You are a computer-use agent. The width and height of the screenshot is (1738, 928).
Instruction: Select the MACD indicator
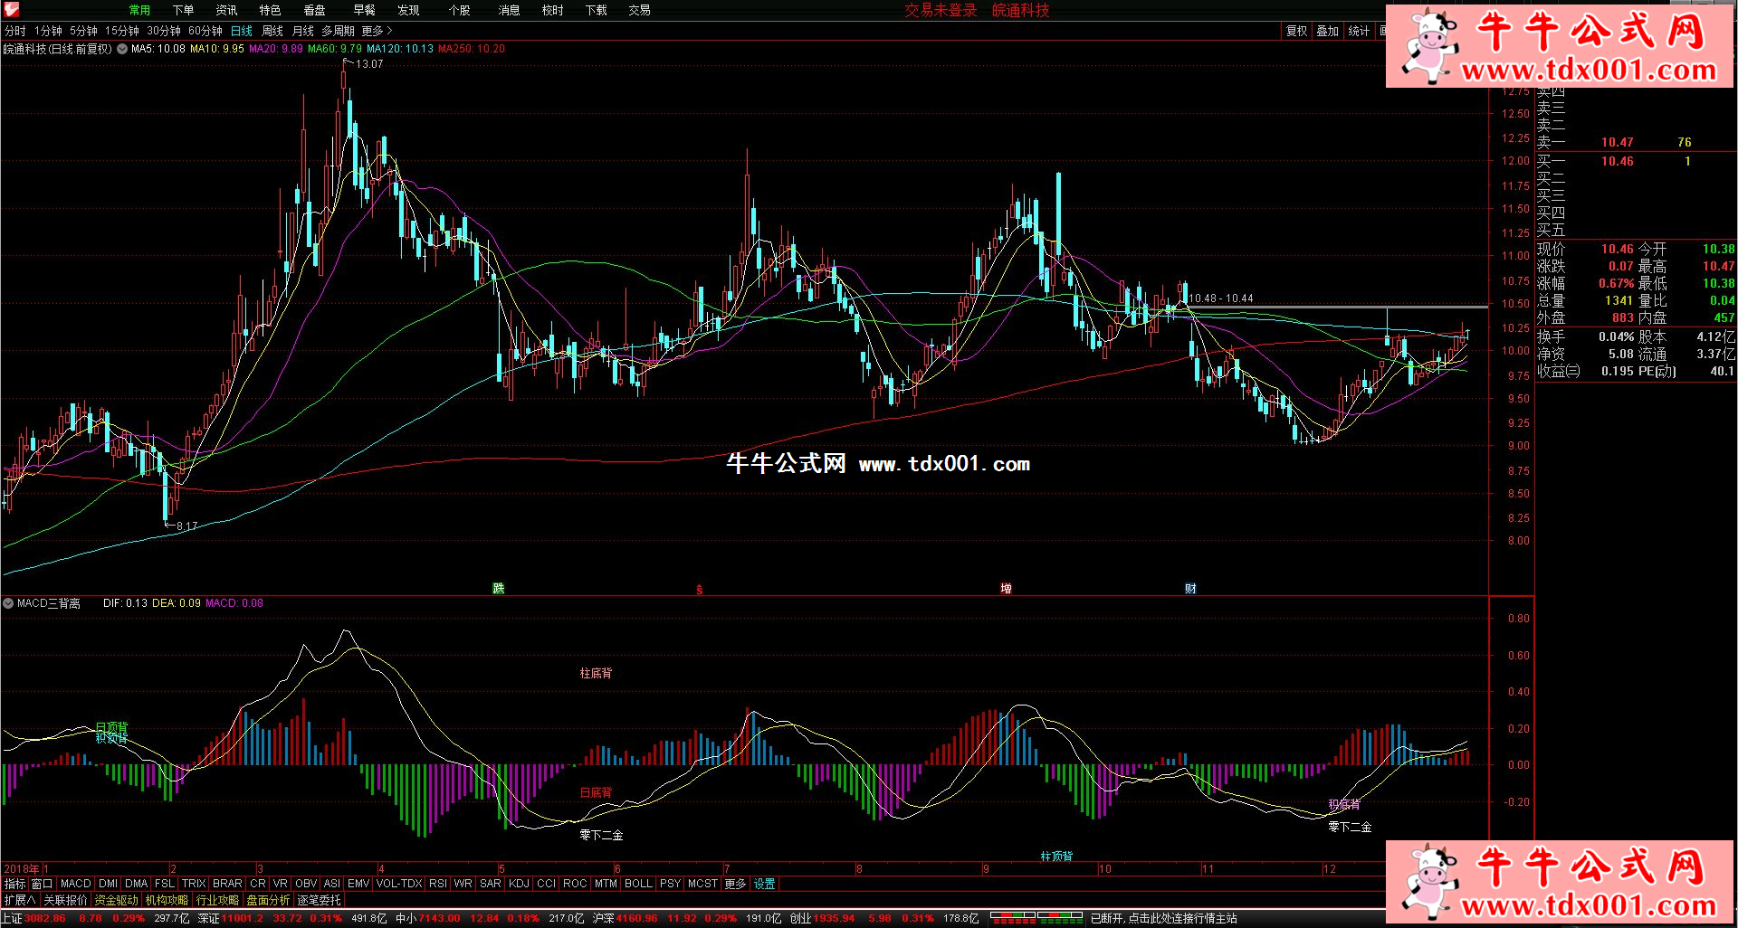[76, 884]
